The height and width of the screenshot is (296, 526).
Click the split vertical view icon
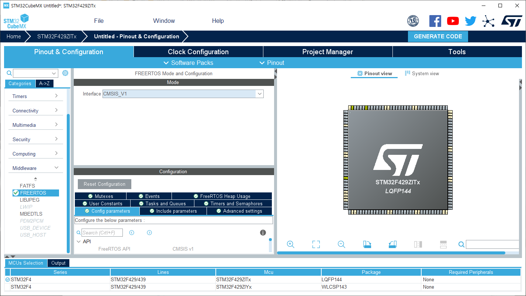tap(418, 244)
